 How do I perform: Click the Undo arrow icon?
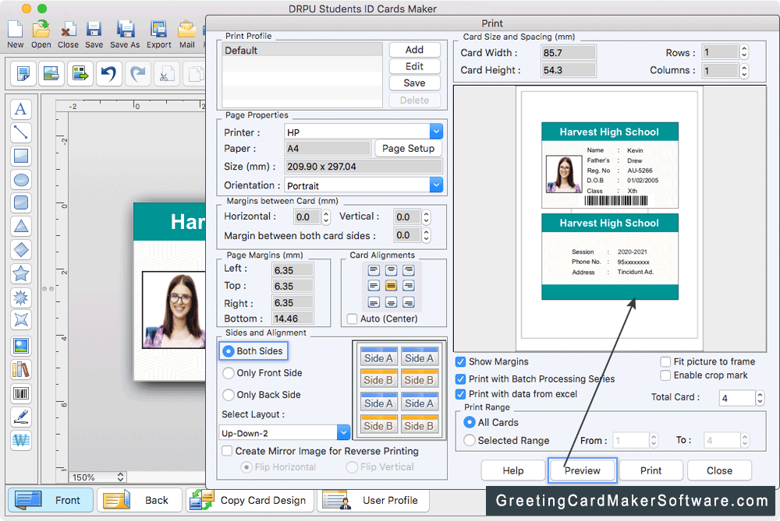click(108, 73)
